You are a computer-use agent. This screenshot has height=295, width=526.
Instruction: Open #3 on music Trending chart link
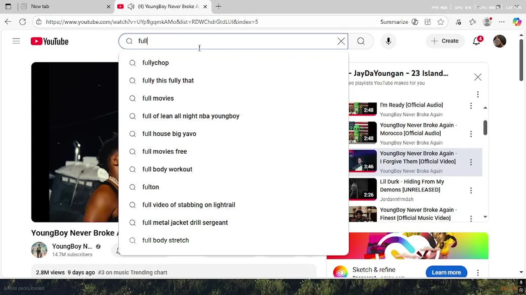133,272
